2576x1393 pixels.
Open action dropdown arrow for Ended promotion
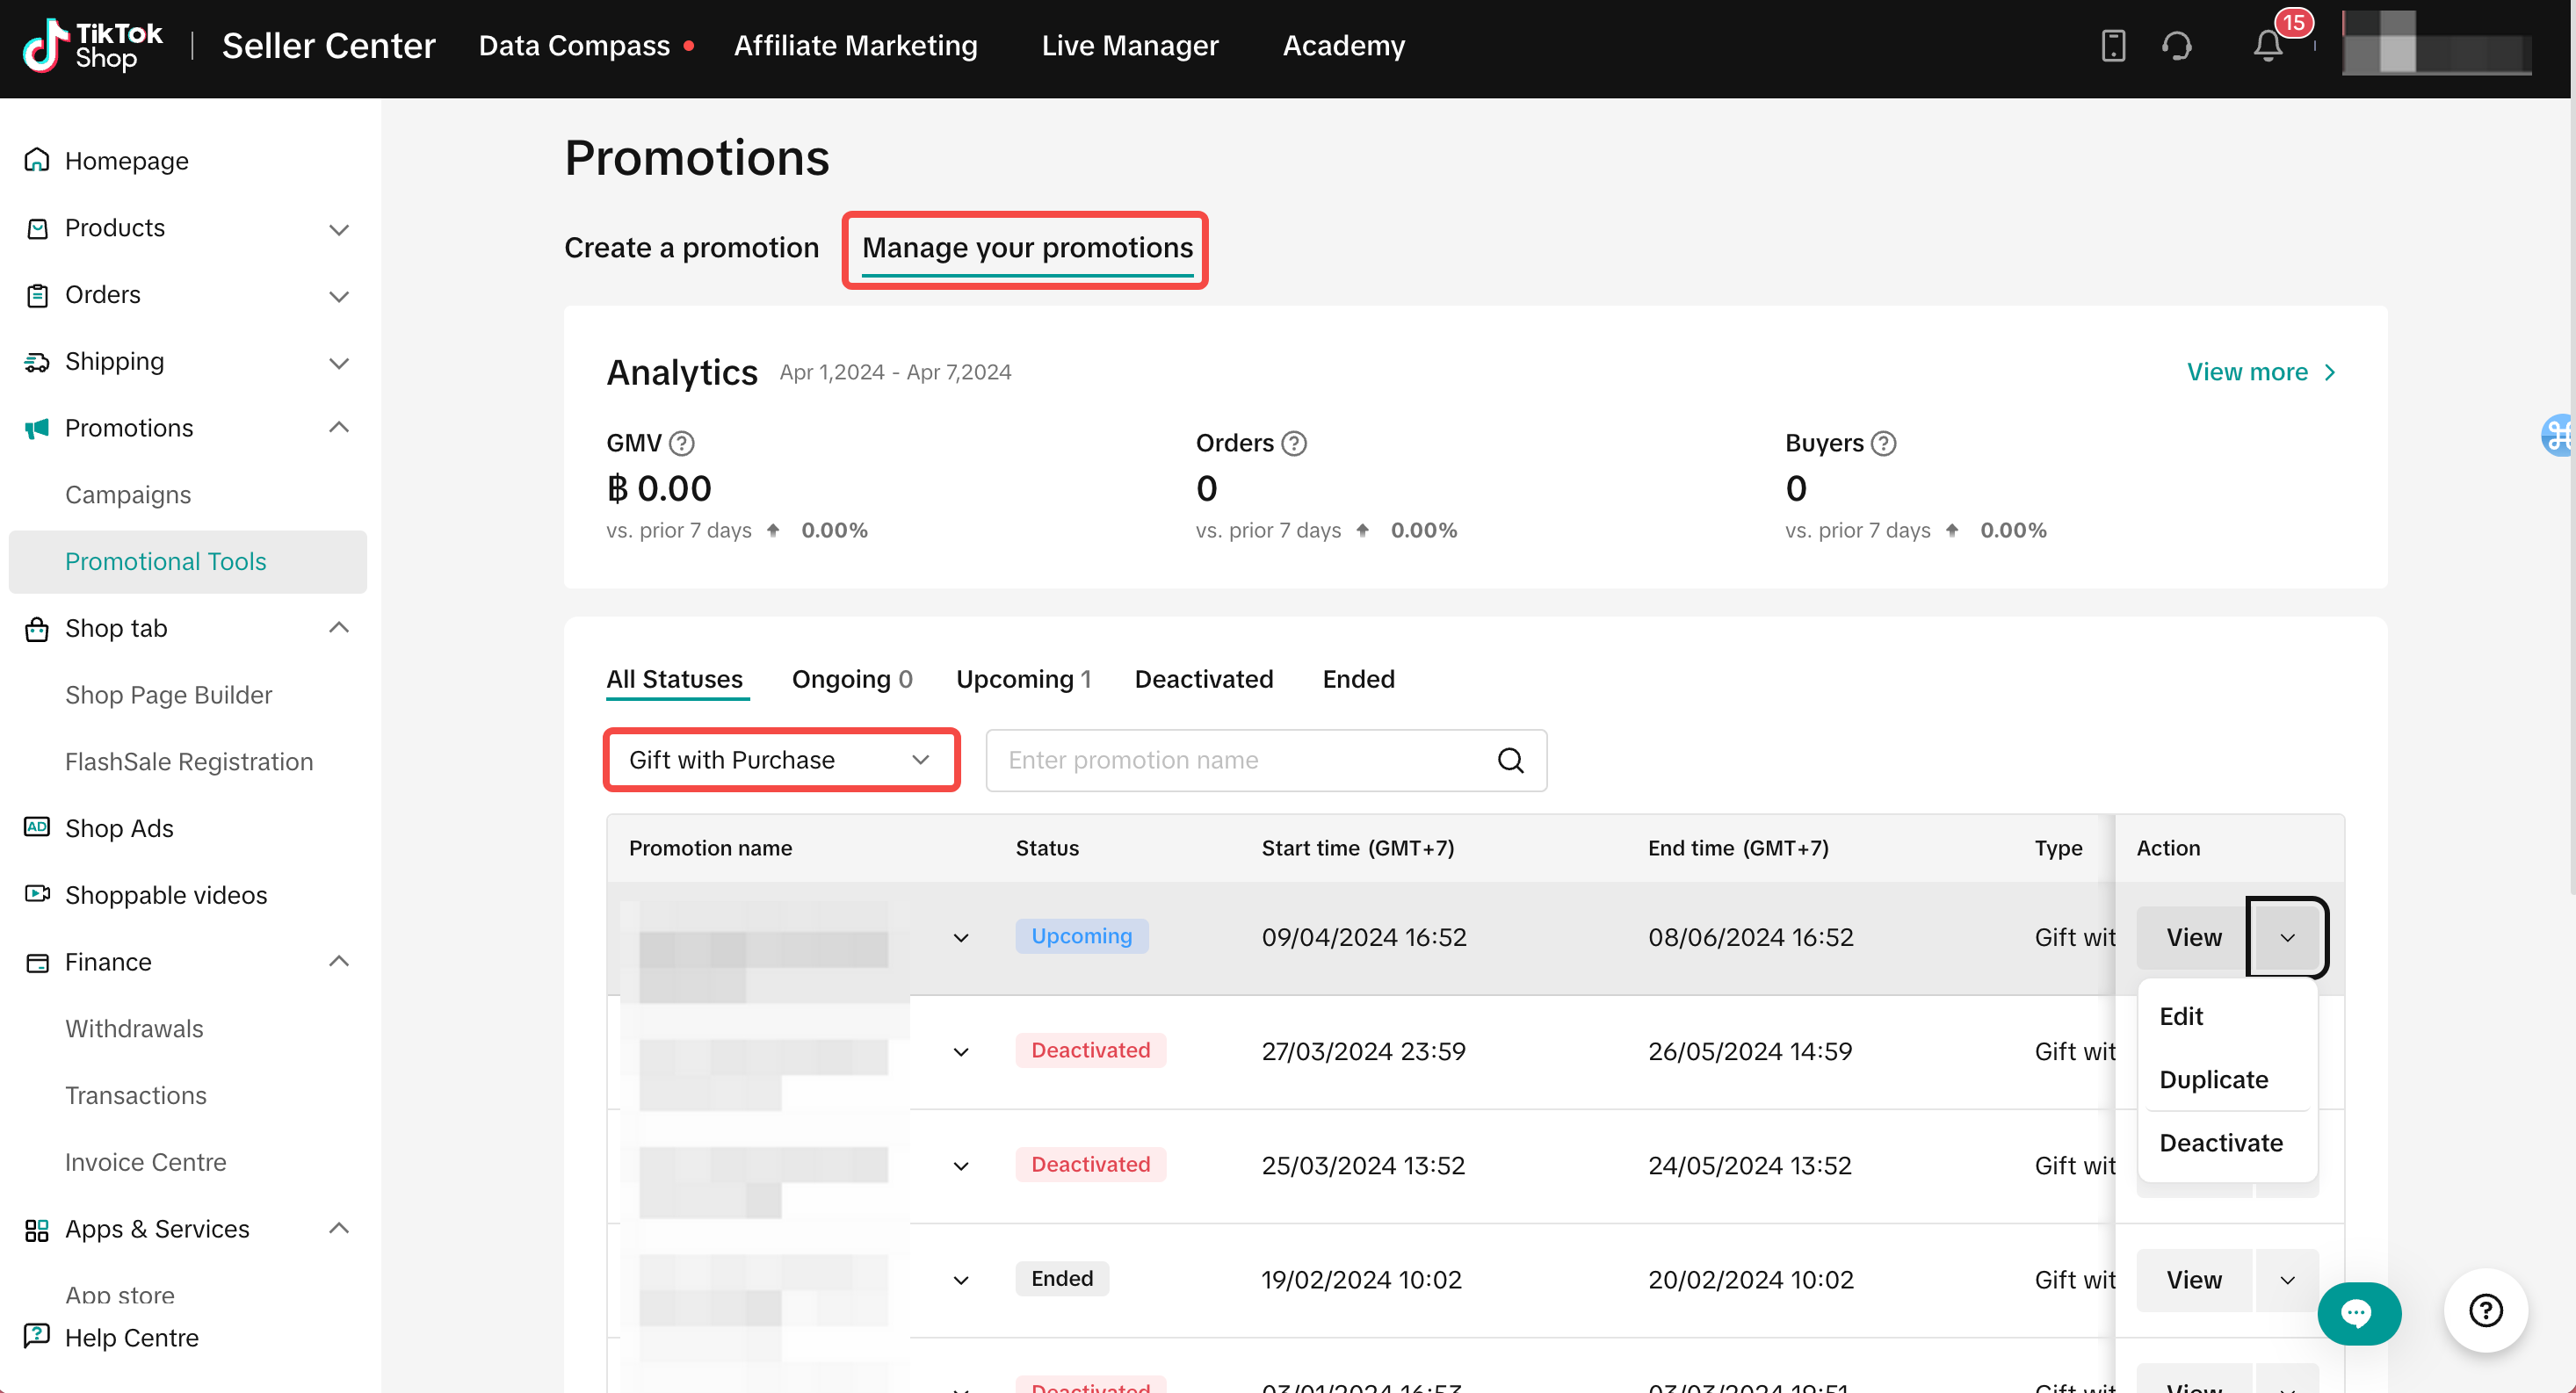pyautogui.click(x=2286, y=1280)
